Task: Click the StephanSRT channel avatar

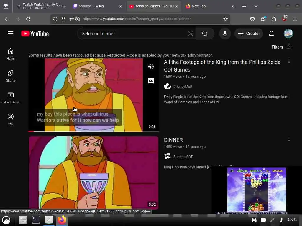Action: click(x=168, y=157)
